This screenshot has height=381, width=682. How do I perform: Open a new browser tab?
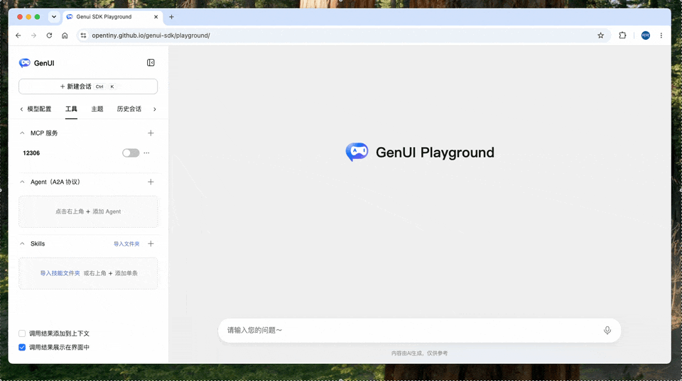pos(171,17)
